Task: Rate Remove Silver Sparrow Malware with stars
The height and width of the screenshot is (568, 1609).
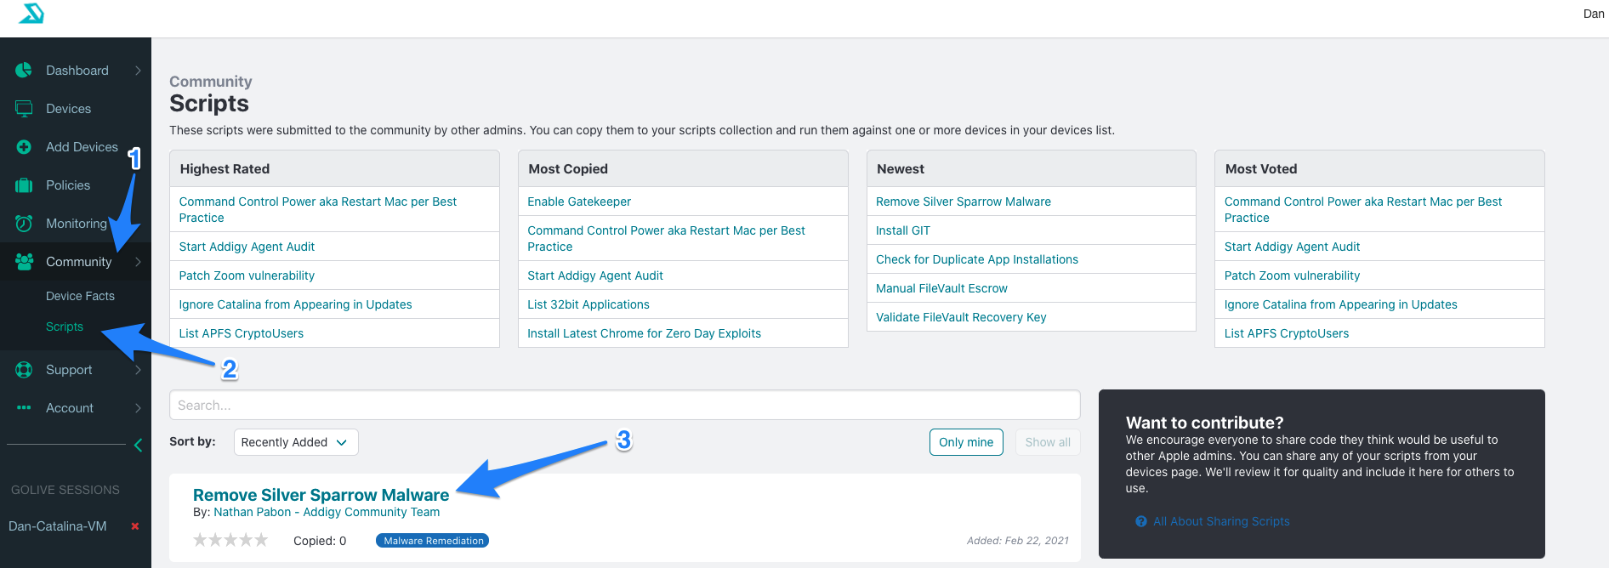Action: coord(230,540)
